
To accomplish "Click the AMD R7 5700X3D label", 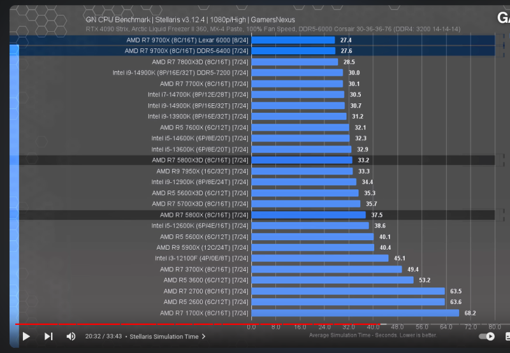I will pos(200,204).
